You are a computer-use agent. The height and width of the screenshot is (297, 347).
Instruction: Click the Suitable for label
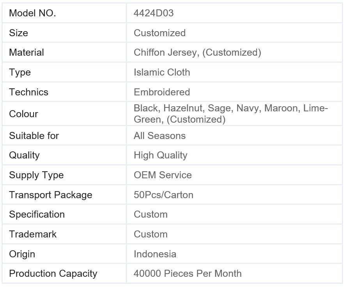(x=34, y=136)
